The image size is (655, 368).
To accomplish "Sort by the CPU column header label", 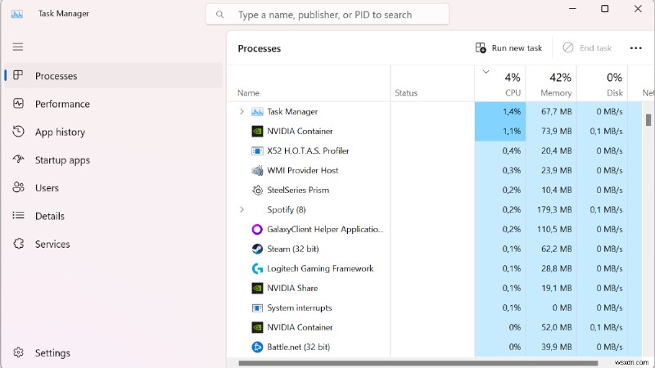I will 513,92.
